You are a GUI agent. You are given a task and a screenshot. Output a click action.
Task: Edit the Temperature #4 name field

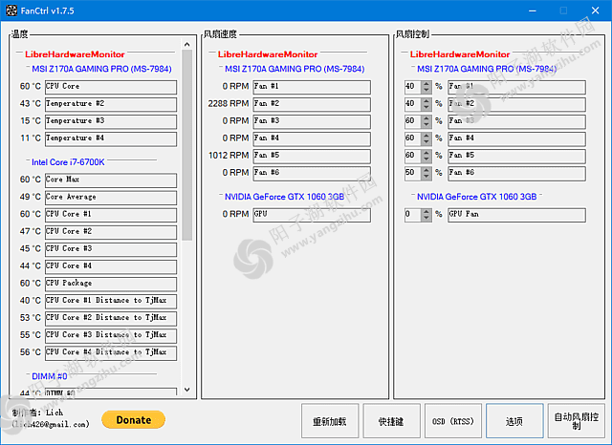tap(111, 138)
